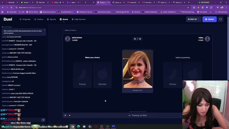Select the Arena nav tab
The height and width of the screenshot is (129, 229).
[64, 19]
